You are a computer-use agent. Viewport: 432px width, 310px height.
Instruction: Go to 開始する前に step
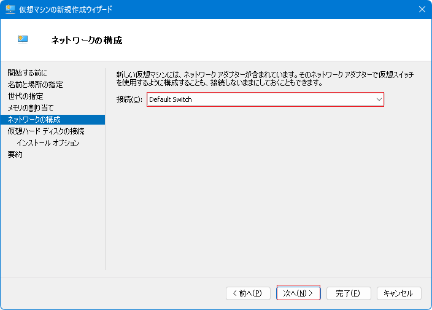[27, 73]
